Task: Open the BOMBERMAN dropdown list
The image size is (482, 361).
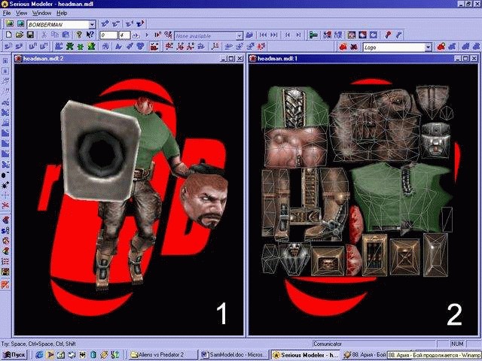Action: [92, 24]
